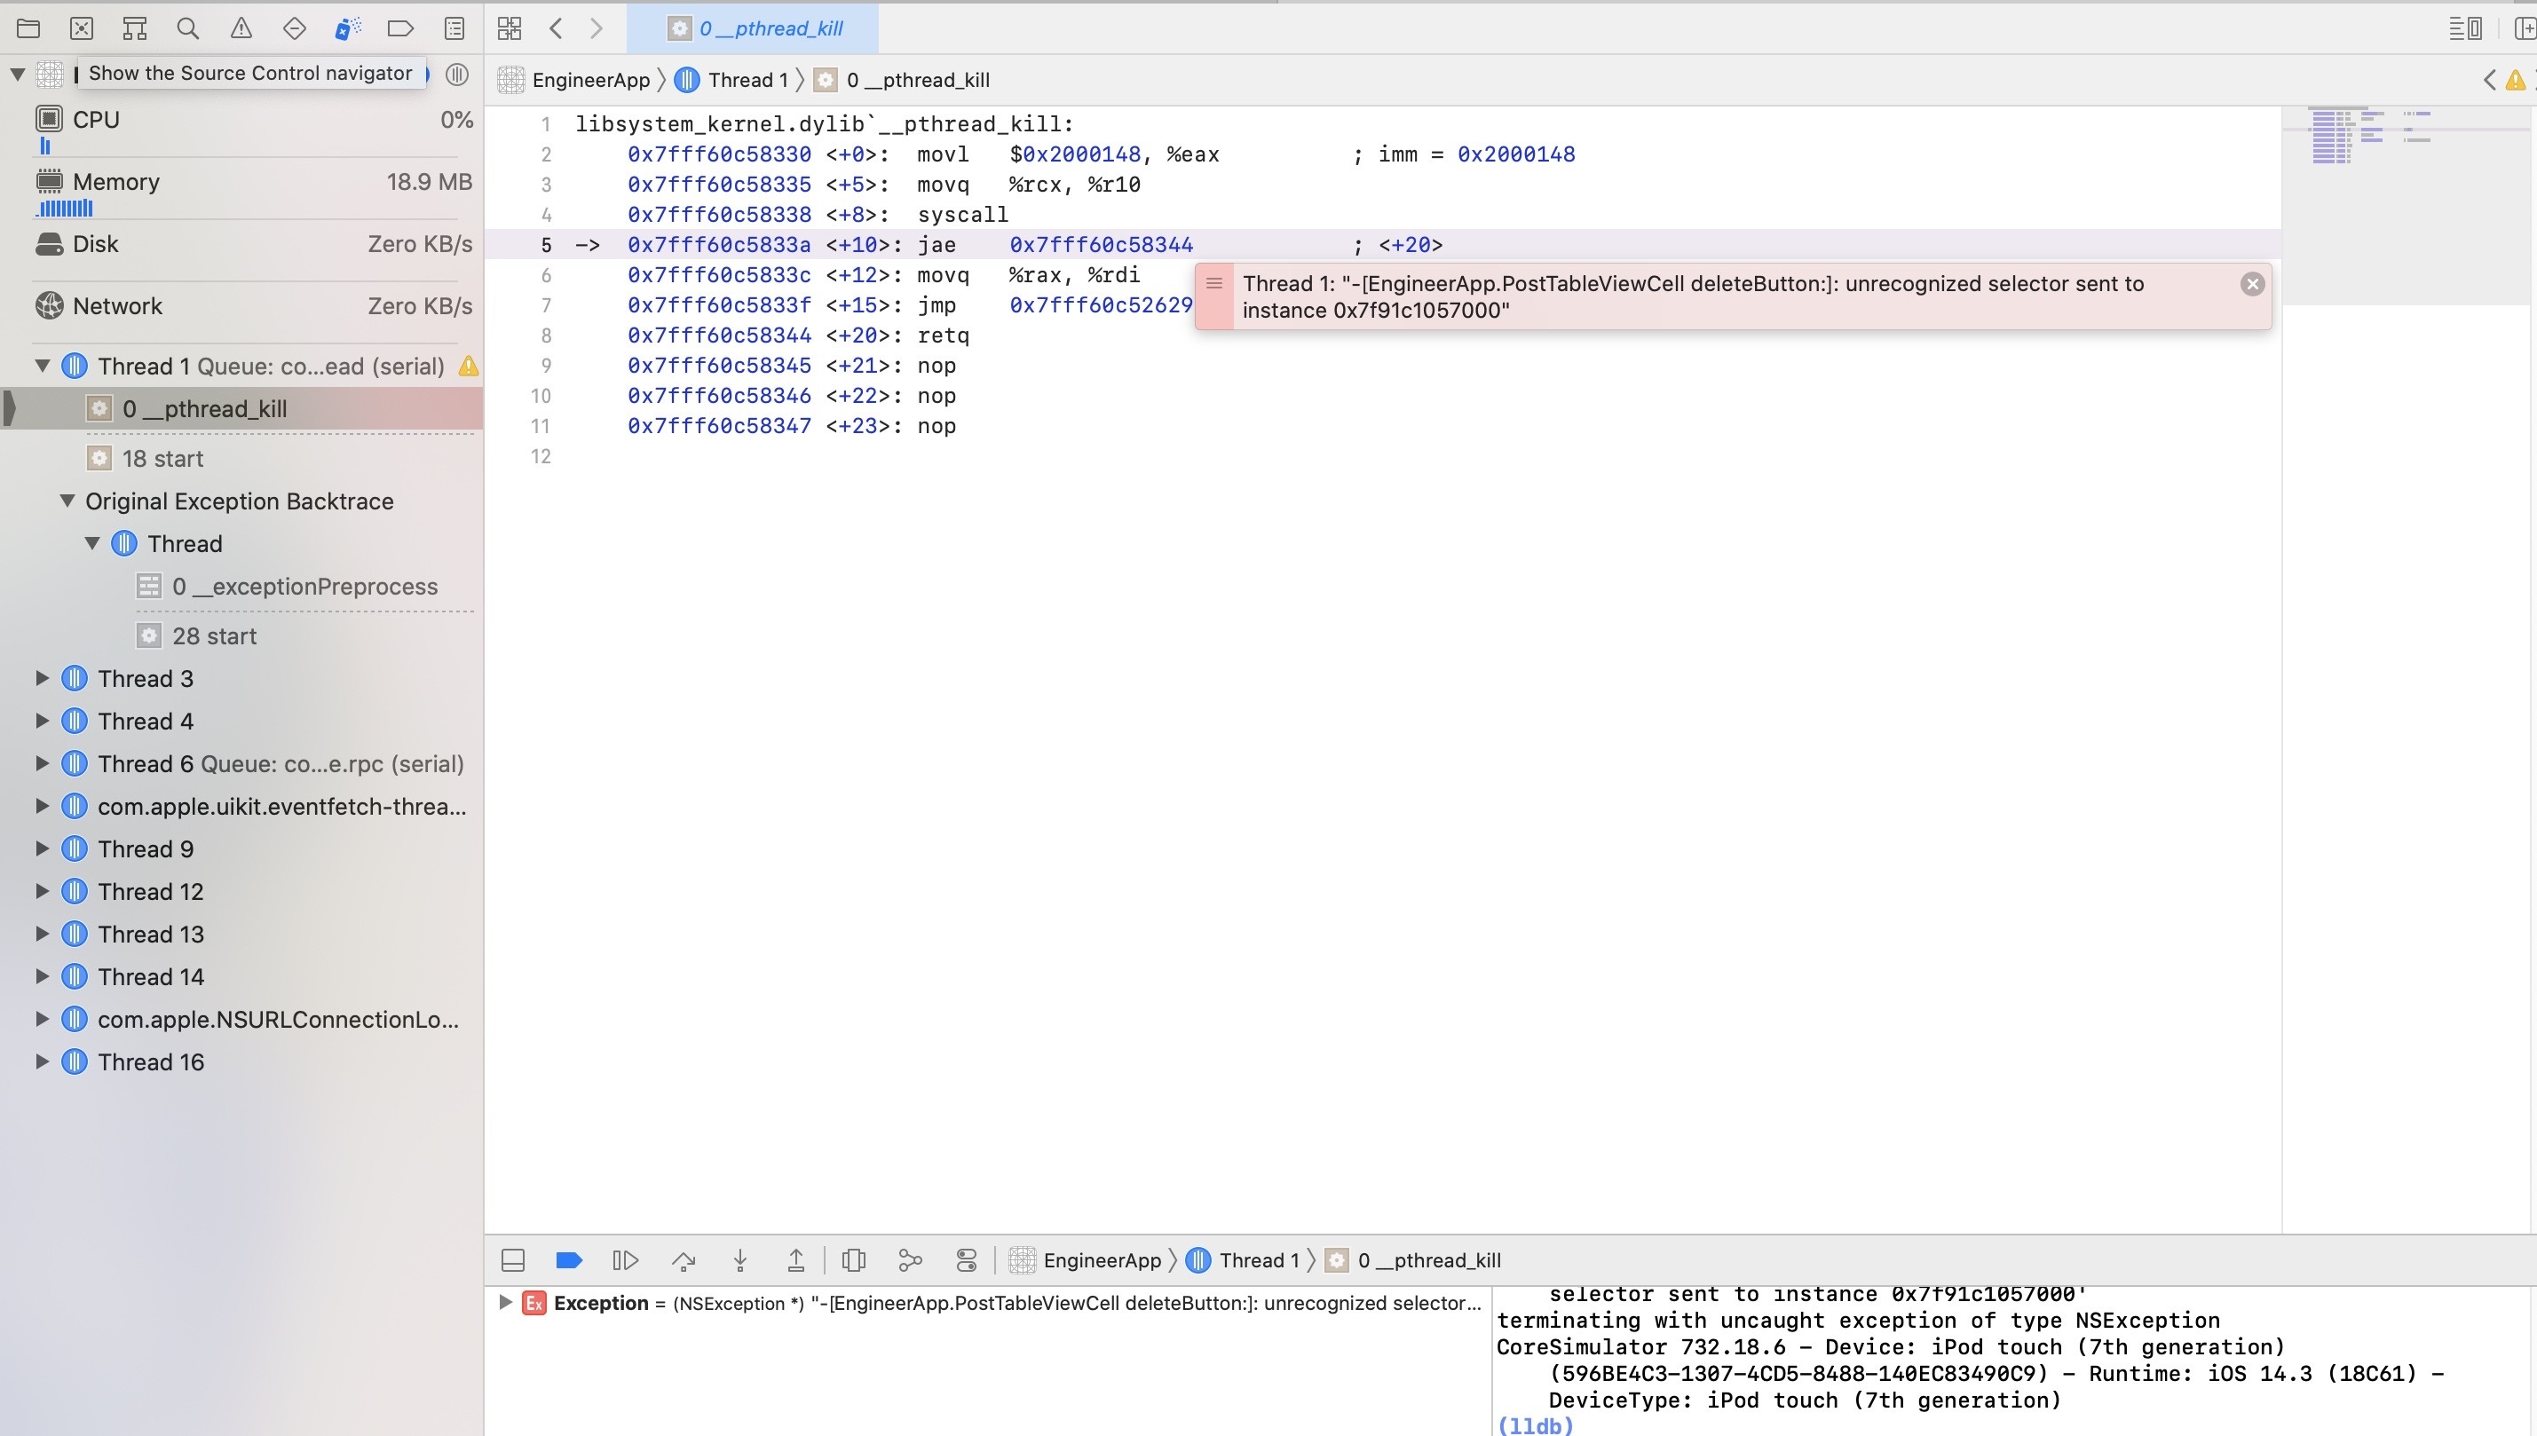
Task: Open Debug View Hierarchy
Action: tap(854, 1260)
